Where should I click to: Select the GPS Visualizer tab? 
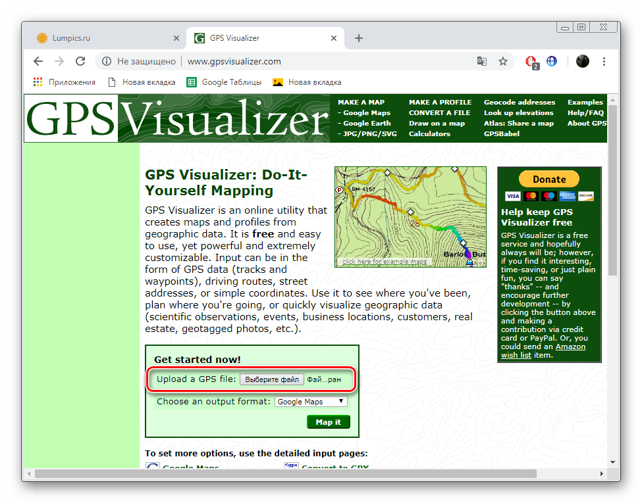point(265,38)
